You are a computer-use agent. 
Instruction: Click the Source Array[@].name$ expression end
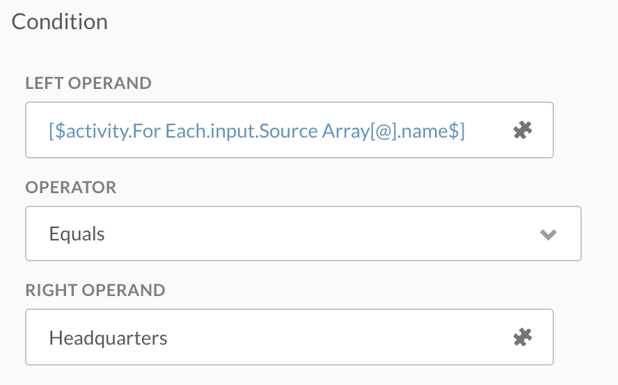(x=418, y=130)
